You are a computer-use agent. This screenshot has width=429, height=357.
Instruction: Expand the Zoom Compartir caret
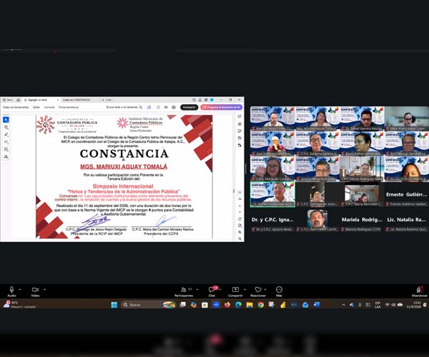pos(245,289)
